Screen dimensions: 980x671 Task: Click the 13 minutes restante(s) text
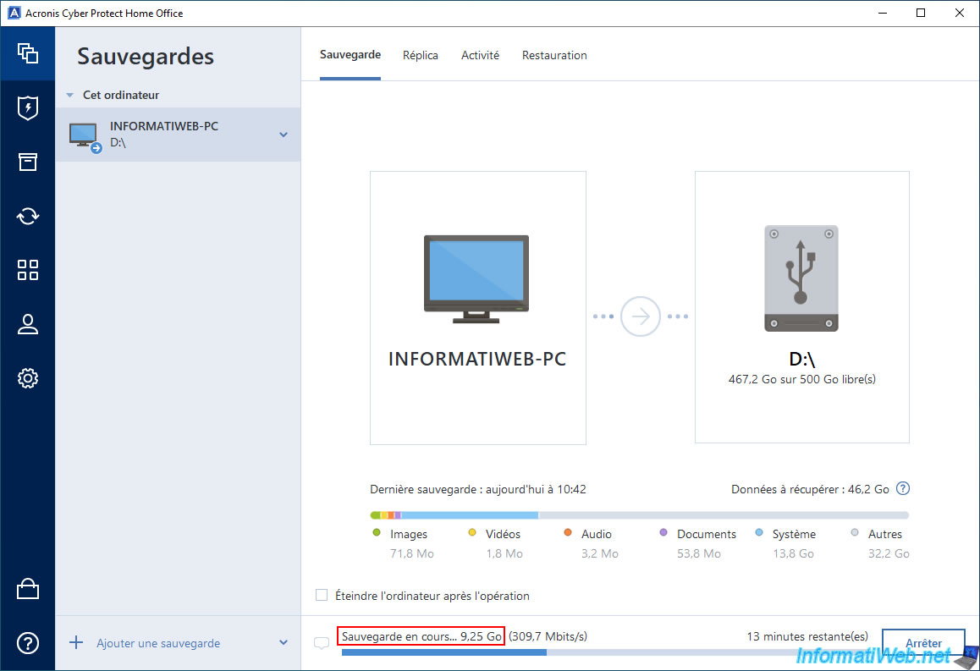tap(807, 636)
